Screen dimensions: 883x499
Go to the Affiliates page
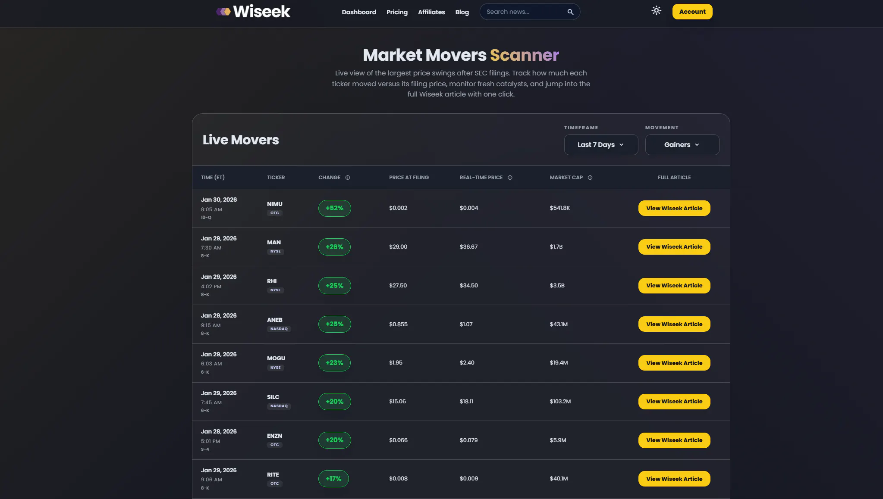pyautogui.click(x=431, y=12)
